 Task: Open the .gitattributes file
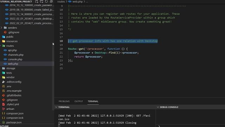[x=14, y=95]
